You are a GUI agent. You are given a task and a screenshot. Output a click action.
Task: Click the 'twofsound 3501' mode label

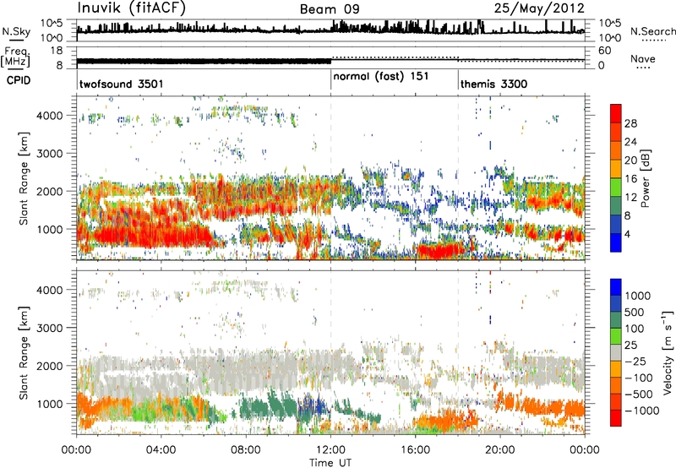(x=122, y=84)
